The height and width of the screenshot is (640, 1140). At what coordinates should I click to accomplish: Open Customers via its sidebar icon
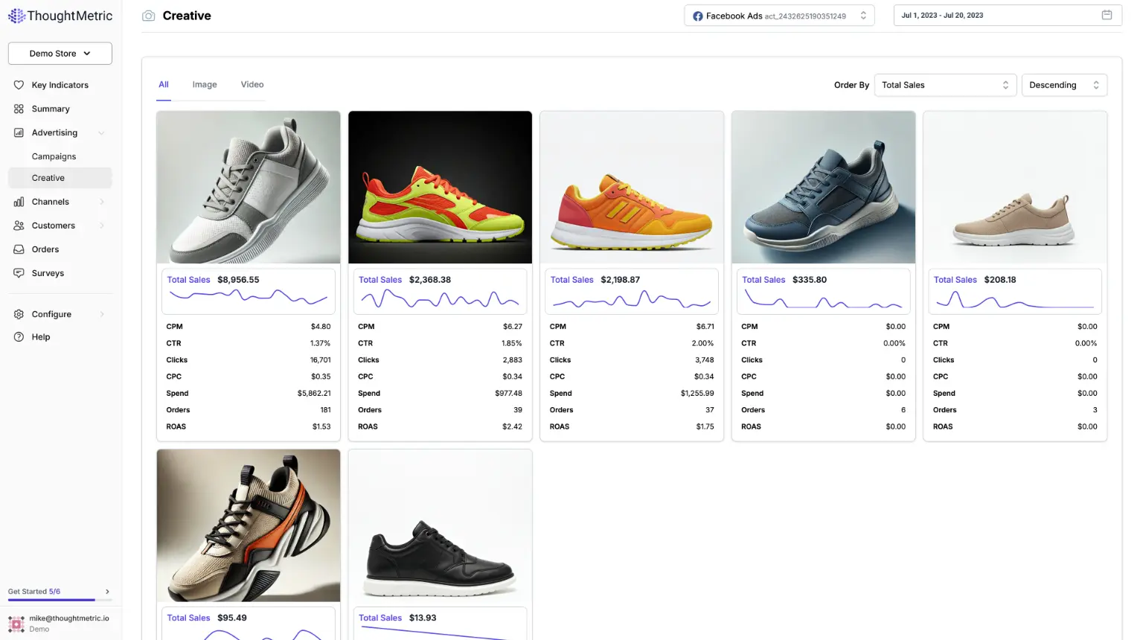[19, 225]
